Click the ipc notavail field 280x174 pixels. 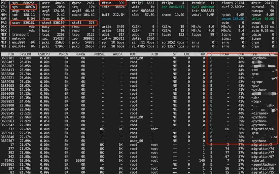pos(173,7)
